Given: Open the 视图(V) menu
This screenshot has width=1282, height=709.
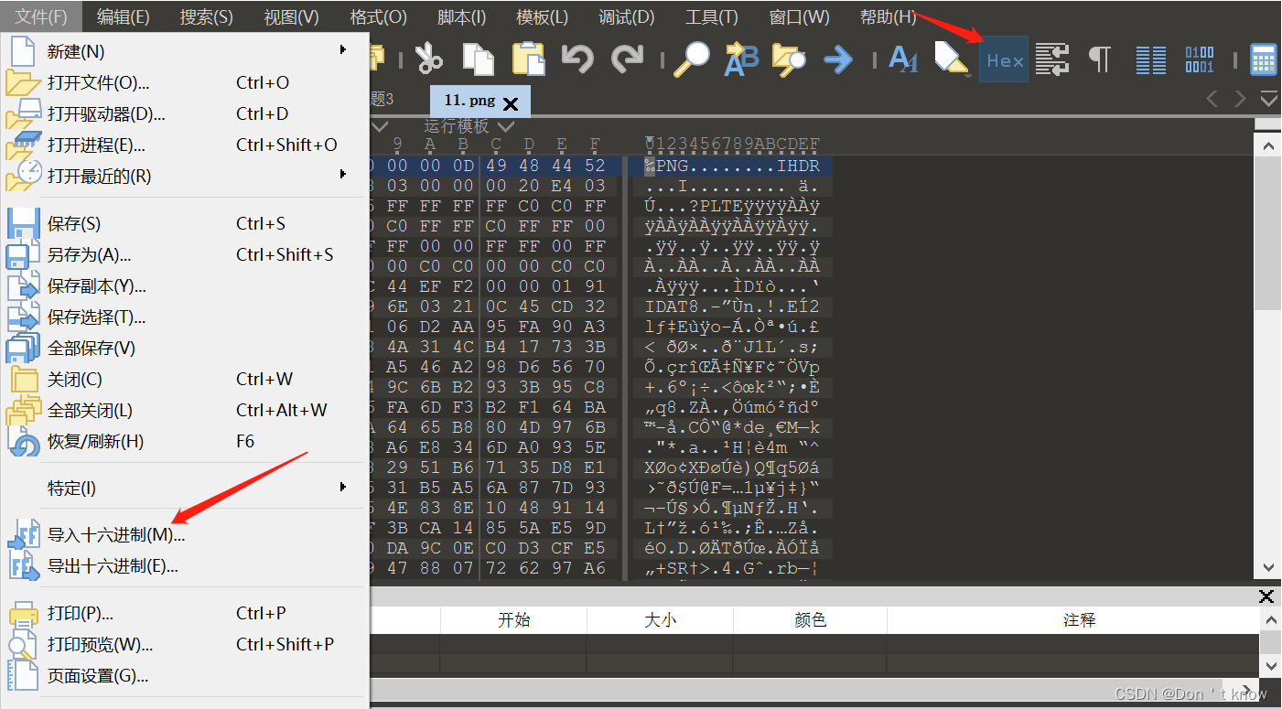Looking at the screenshot, I should pyautogui.click(x=292, y=16).
